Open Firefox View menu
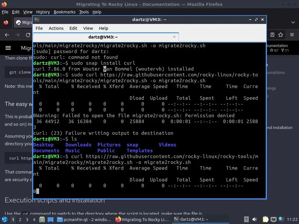Viewport: 299px width, 224px height. click(x=28, y=12)
